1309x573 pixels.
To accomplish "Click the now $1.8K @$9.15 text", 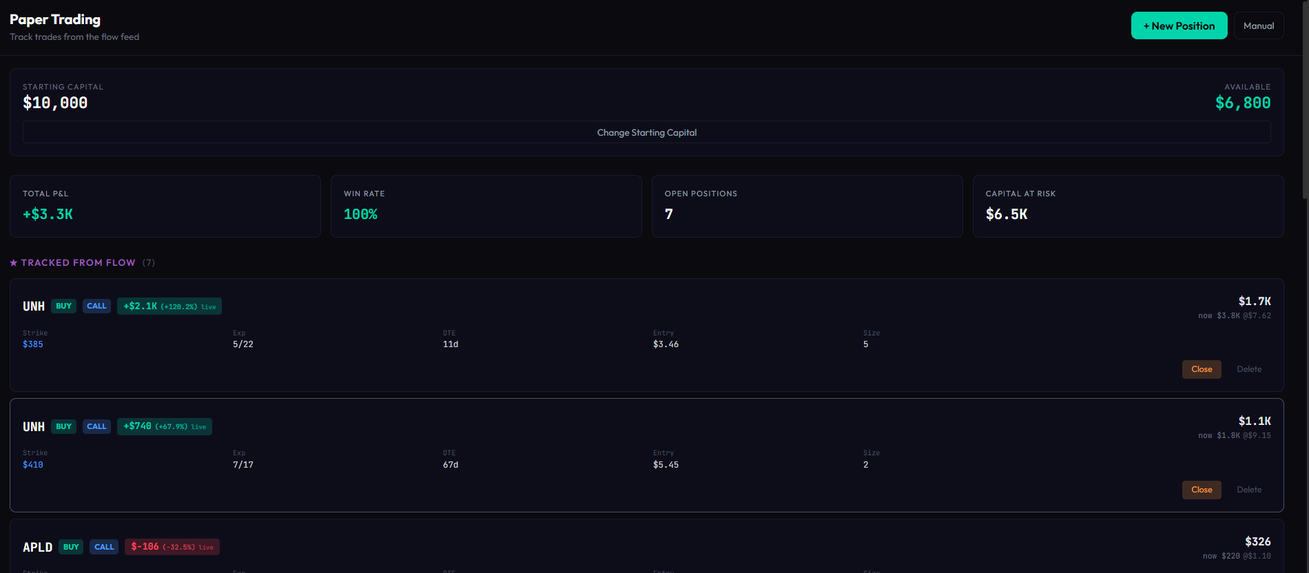I will [x=1235, y=435].
